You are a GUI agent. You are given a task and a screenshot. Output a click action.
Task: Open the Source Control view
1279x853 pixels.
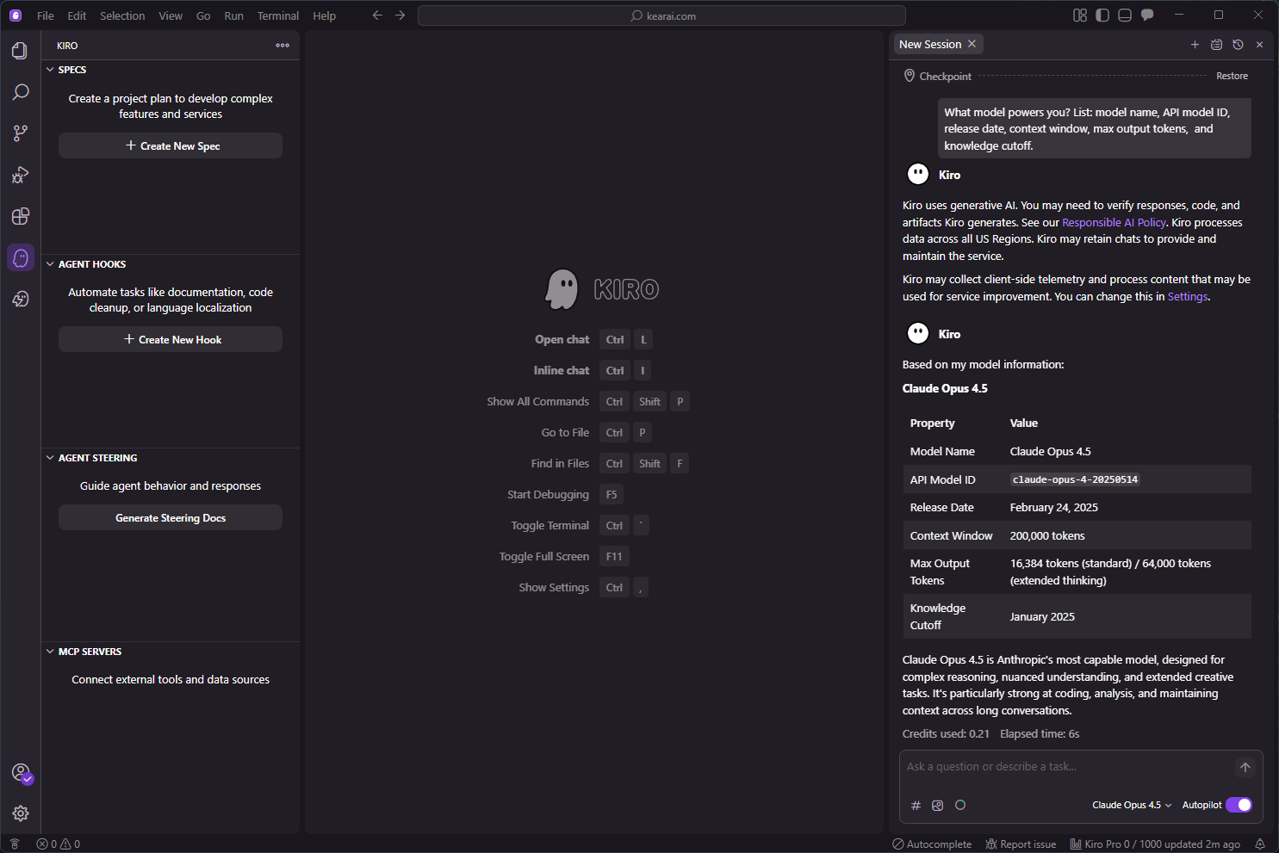point(21,133)
